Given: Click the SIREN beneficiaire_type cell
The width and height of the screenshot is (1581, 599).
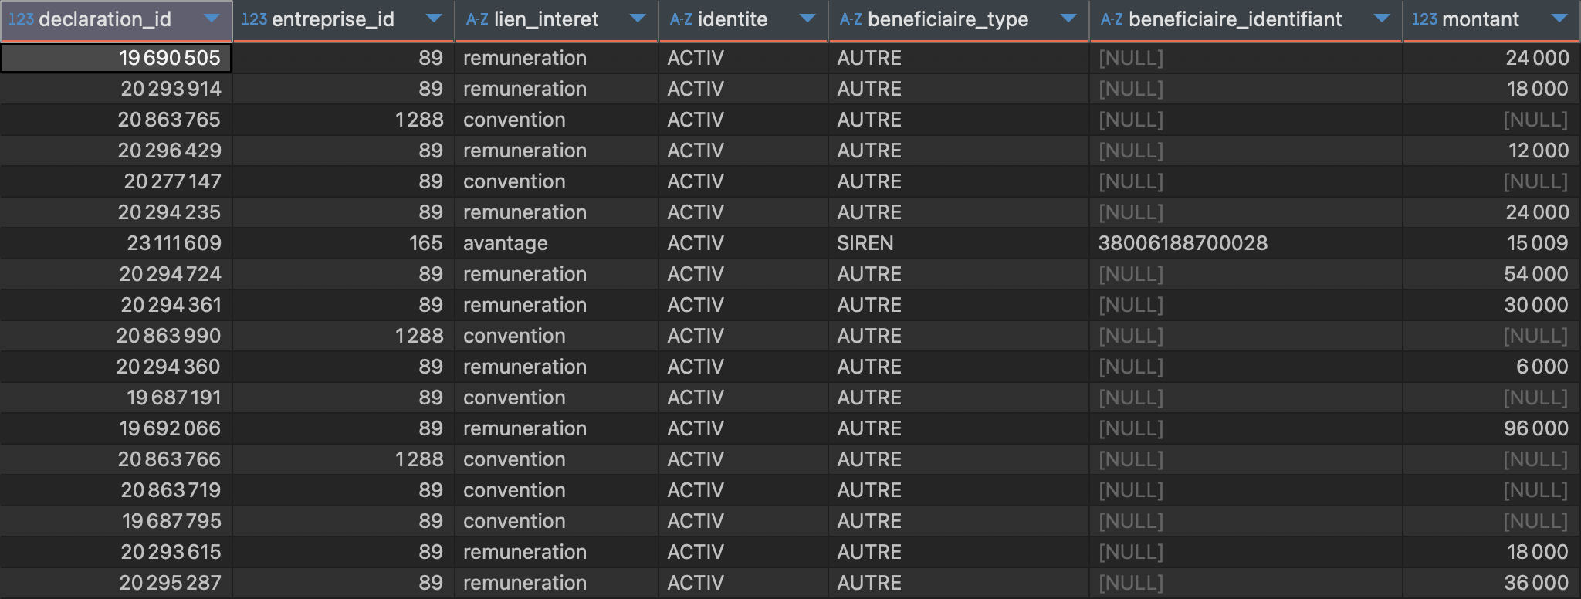Looking at the screenshot, I should click(865, 243).
